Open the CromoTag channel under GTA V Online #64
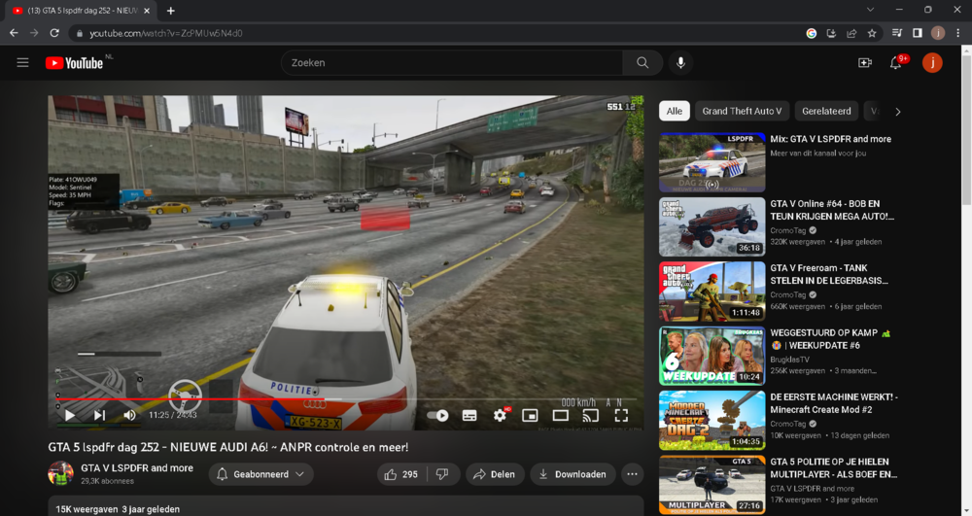The image size is (972, 516). click(788, 230)
